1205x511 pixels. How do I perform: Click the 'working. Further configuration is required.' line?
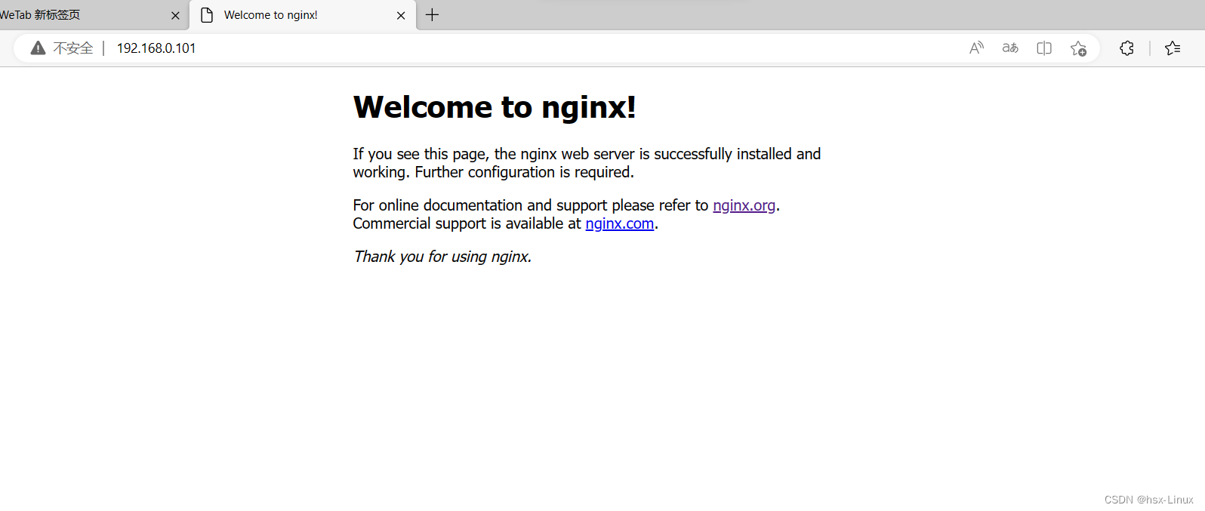[493, 172]
